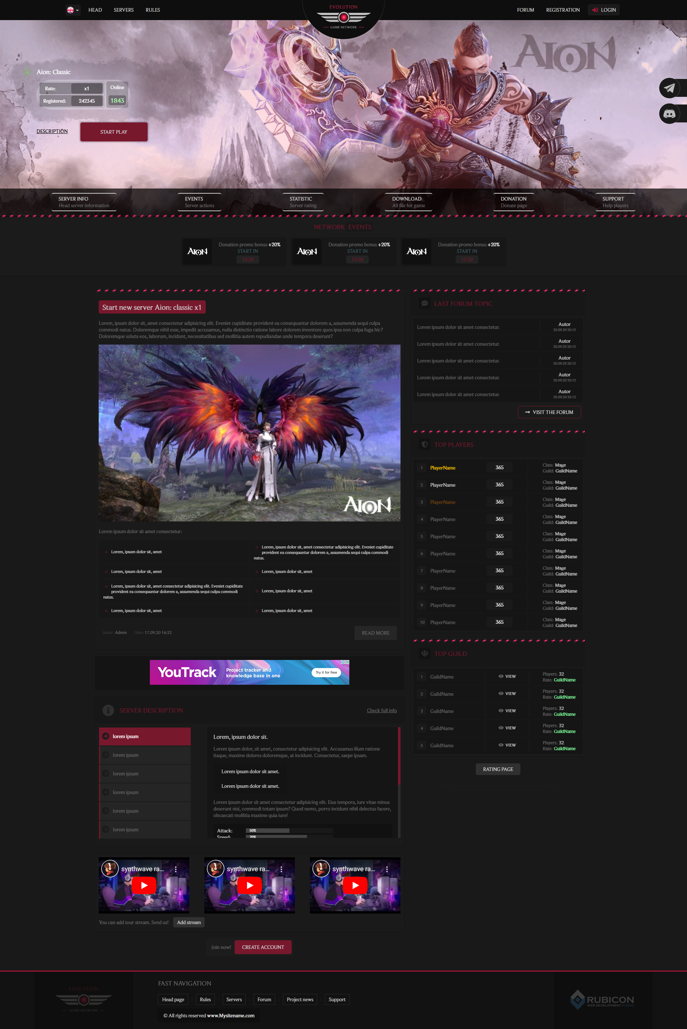Click the Server Description info icon
The width and height of the screenshot is (687, 1029).
pyautogui.click(x=108, y=710)
